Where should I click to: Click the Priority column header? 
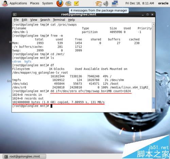(x=144, y=28)
